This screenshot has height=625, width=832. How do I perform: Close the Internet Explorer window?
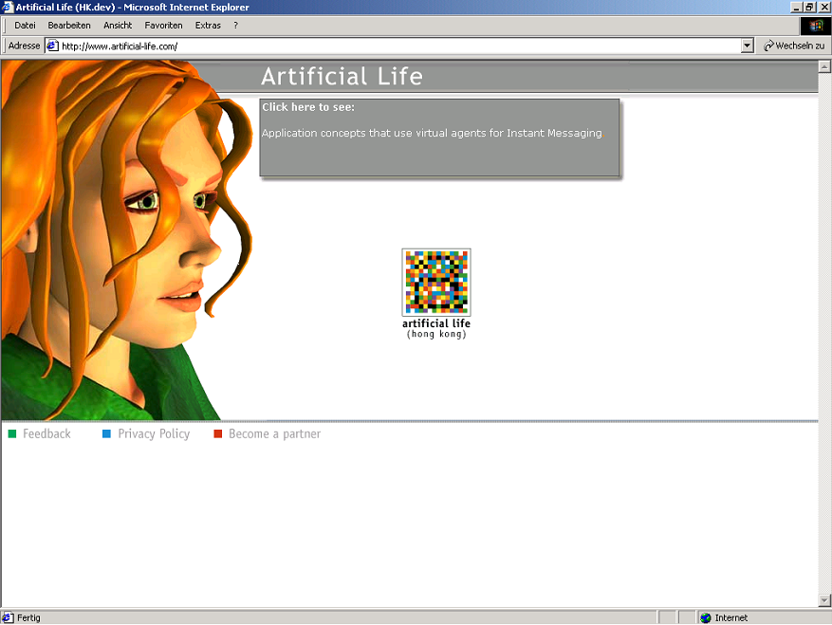[x=824, y=7]
